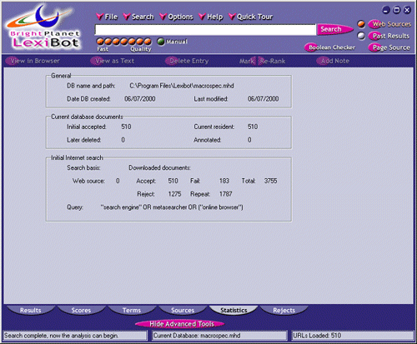
Task: Switch to the Terms tab
Action: [132, 310]
